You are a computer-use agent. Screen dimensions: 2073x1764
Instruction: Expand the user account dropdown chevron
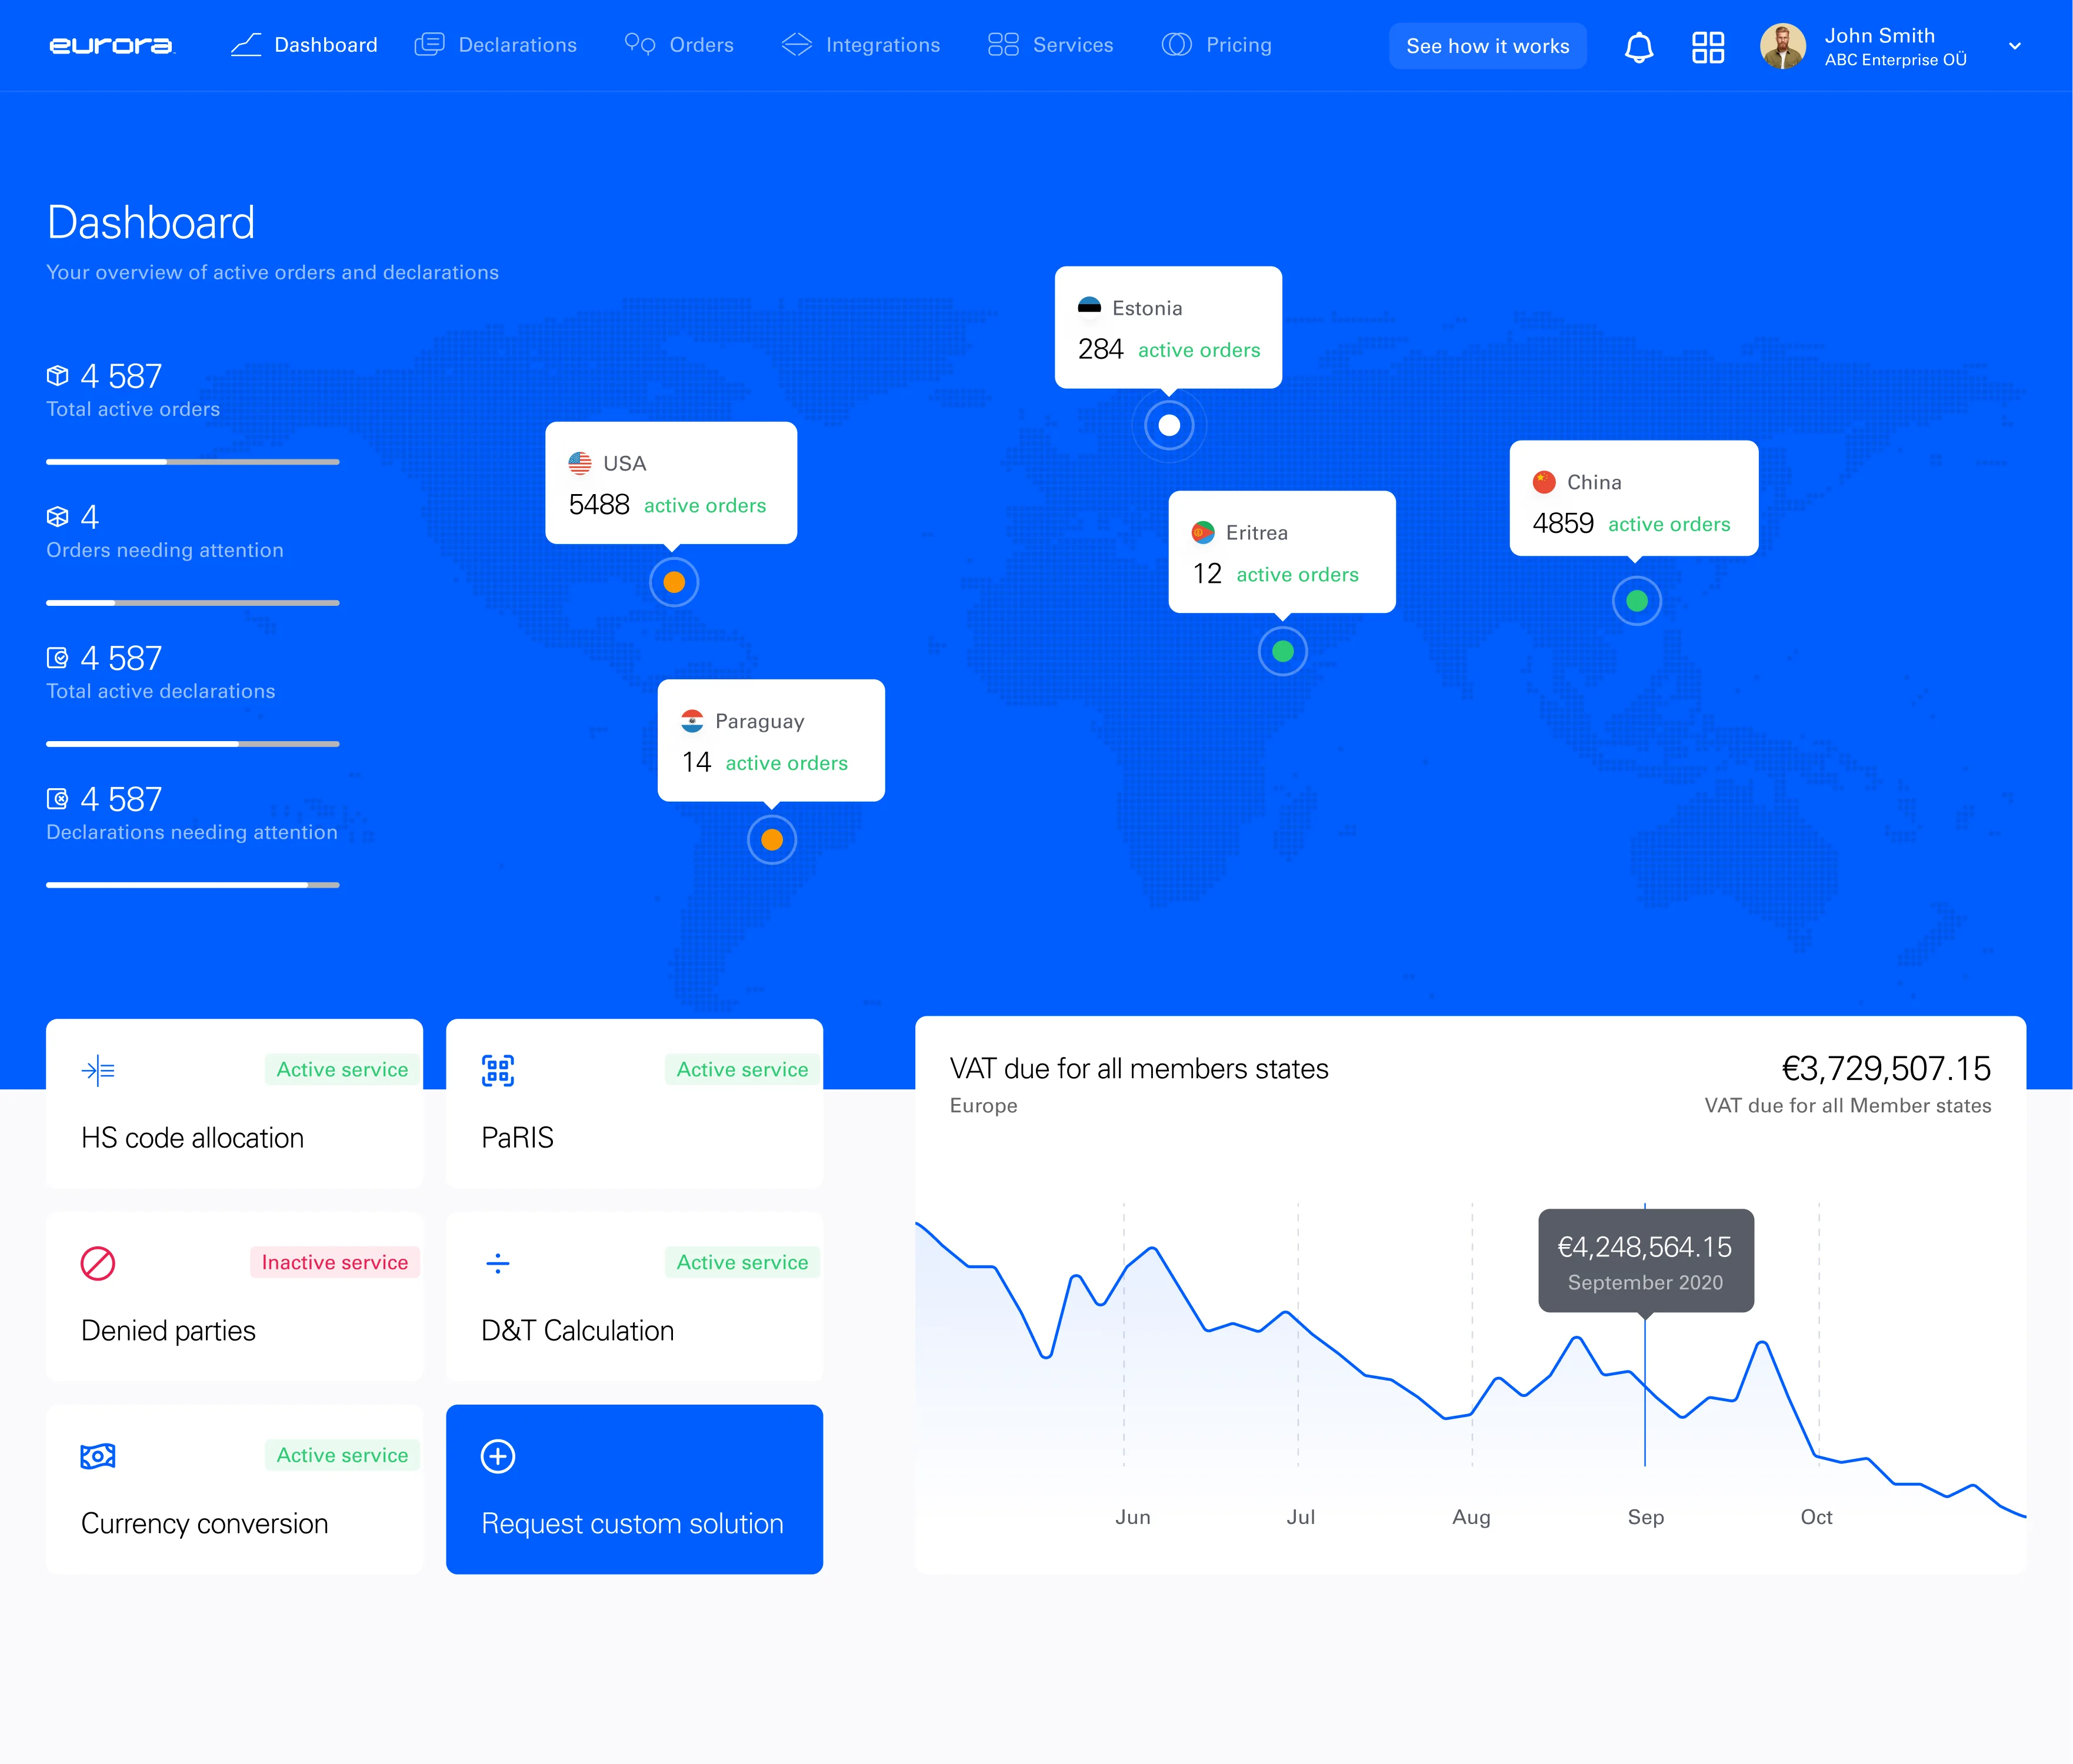coord(2014,46)
